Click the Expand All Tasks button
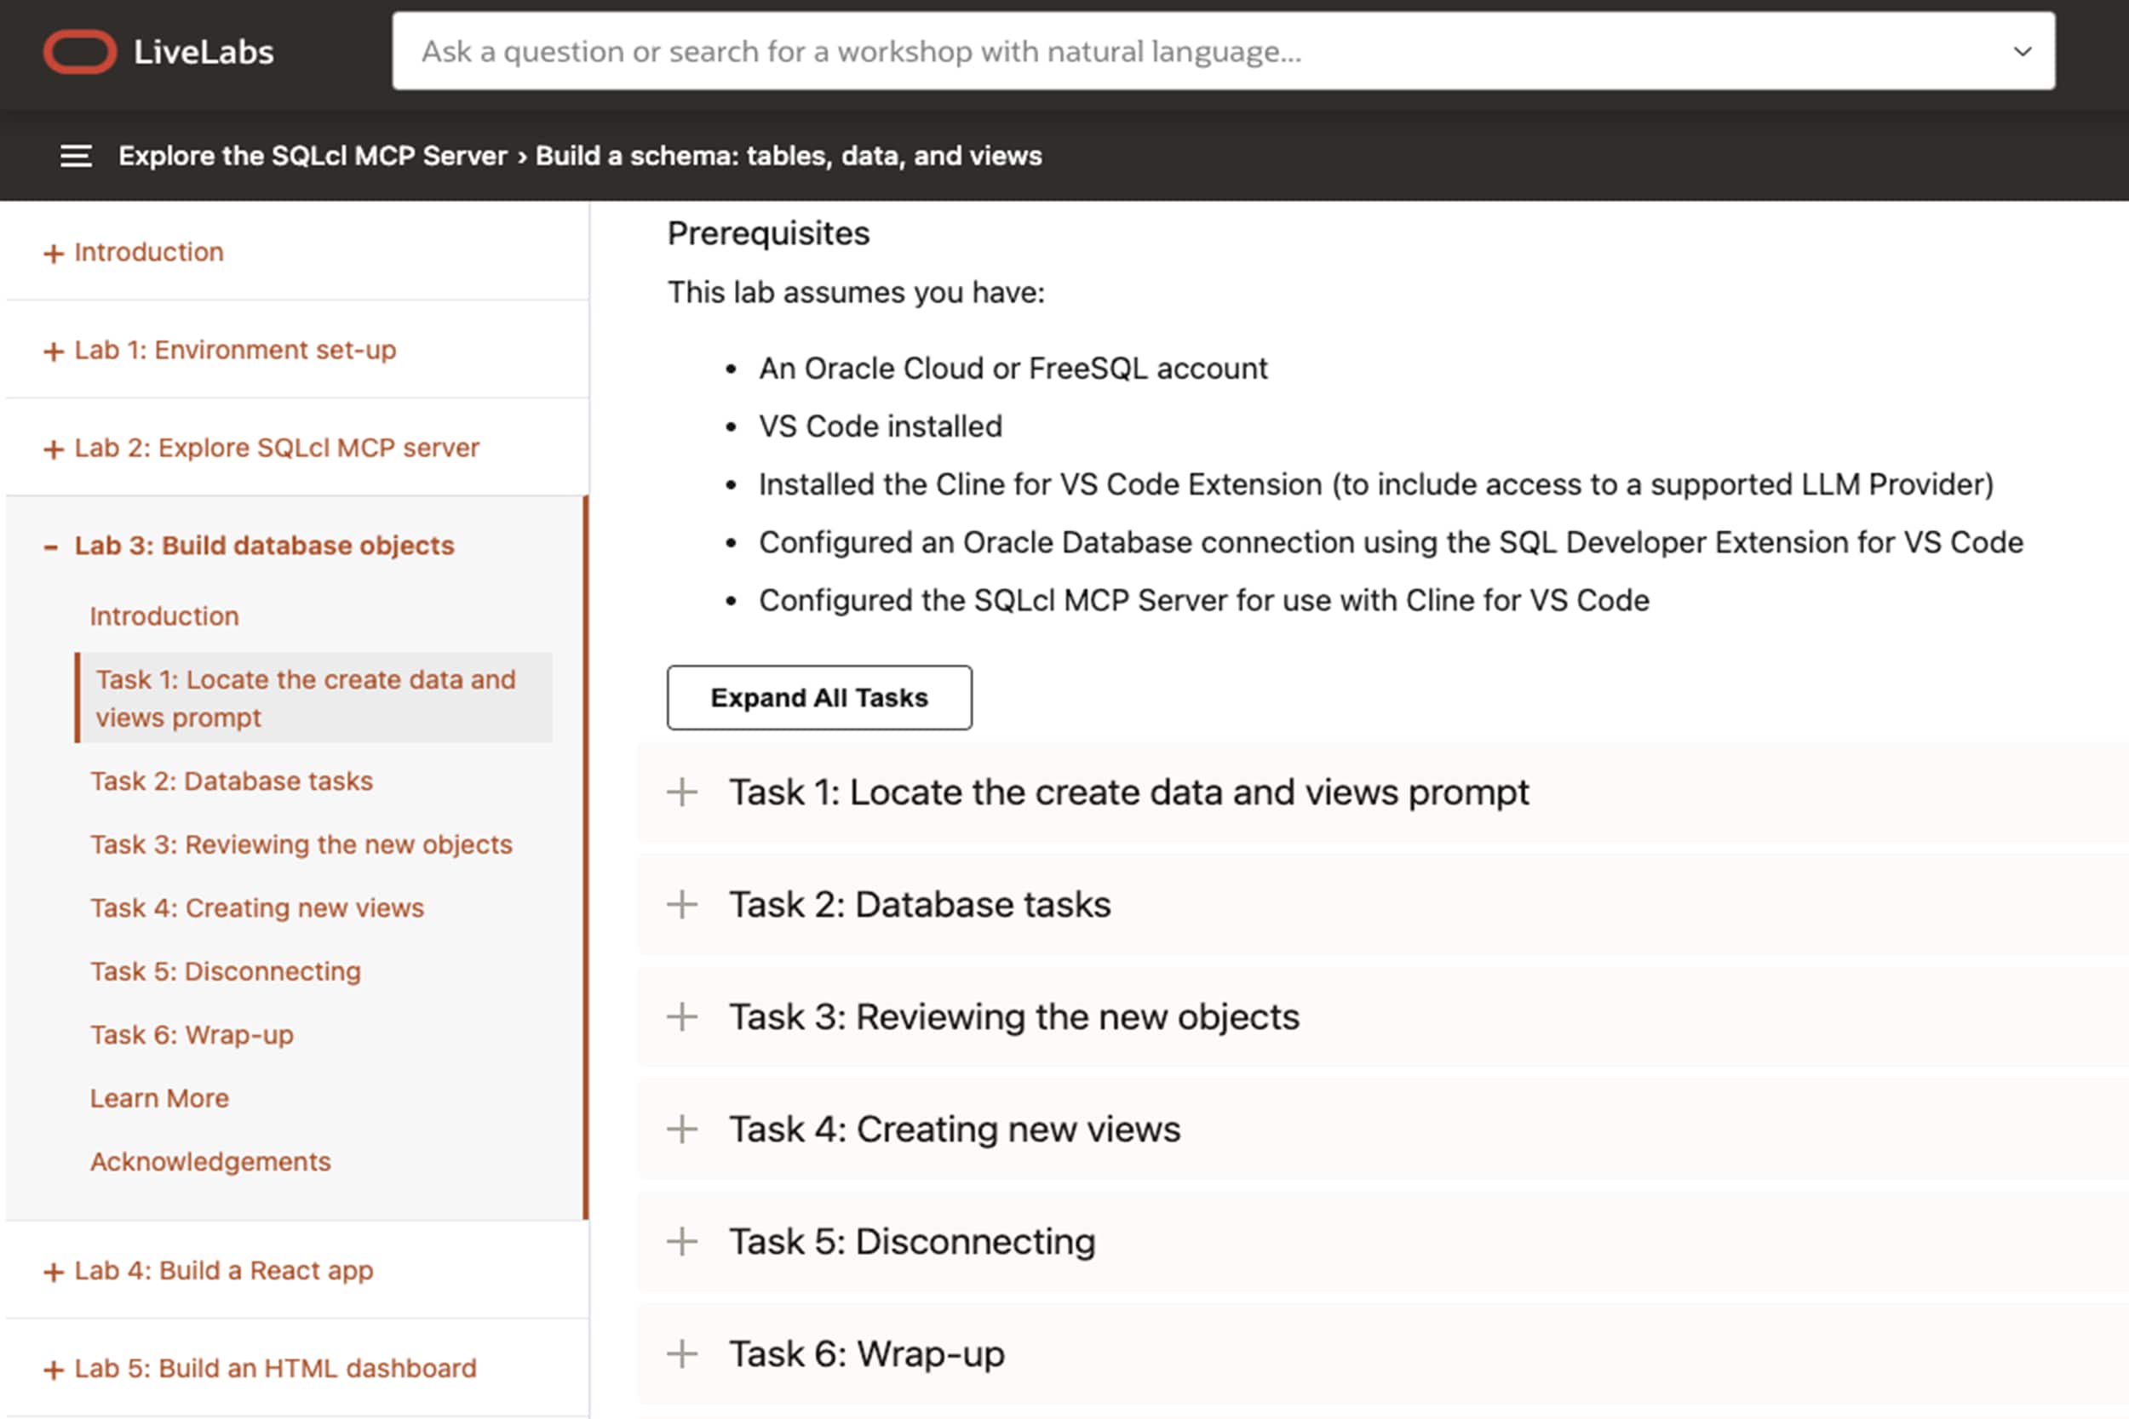2129x1419 pixels. (819, 698)
